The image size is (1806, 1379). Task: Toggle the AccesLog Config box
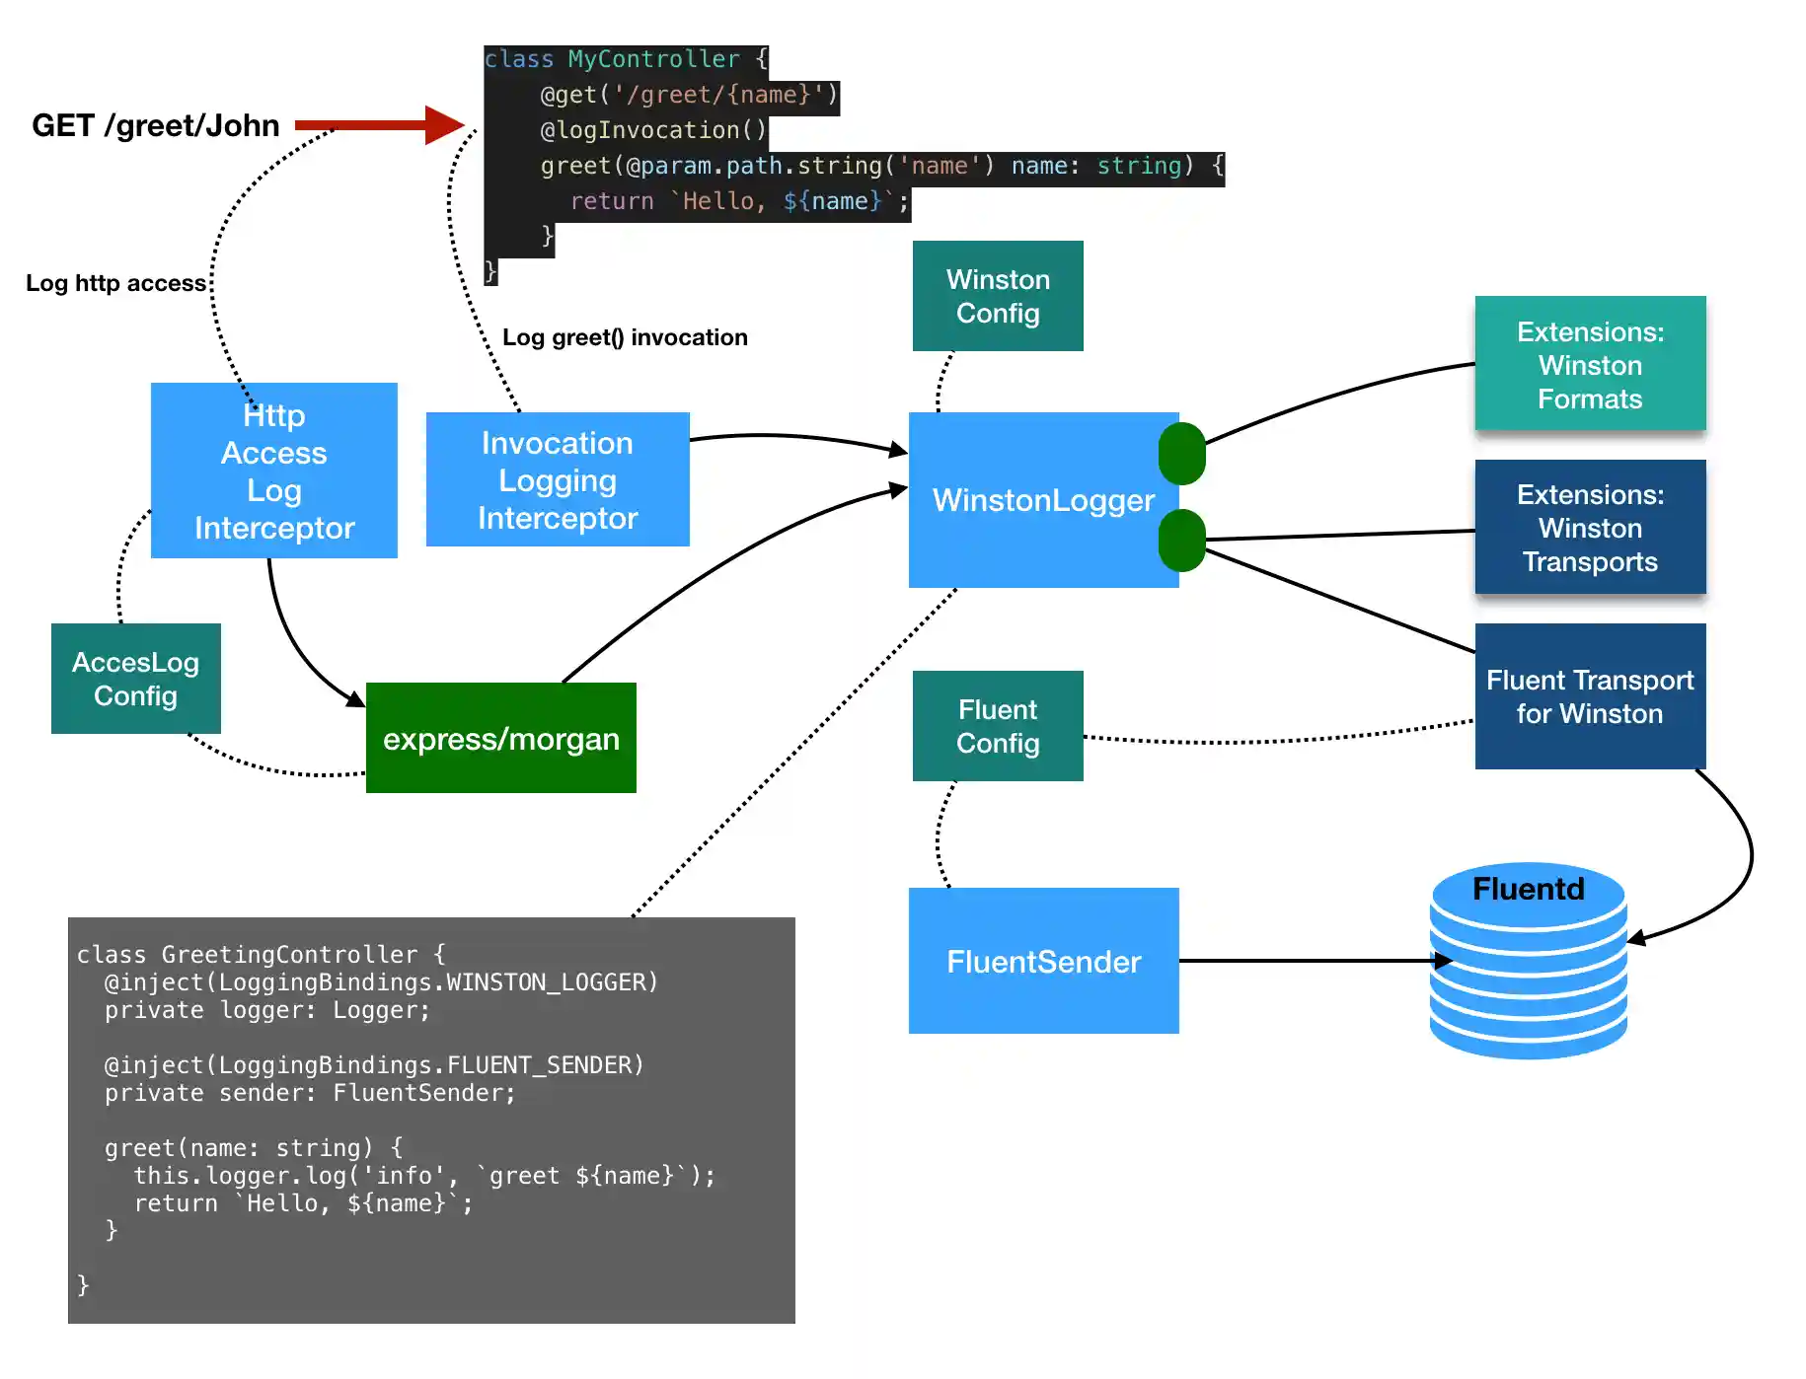coord(135,679)
